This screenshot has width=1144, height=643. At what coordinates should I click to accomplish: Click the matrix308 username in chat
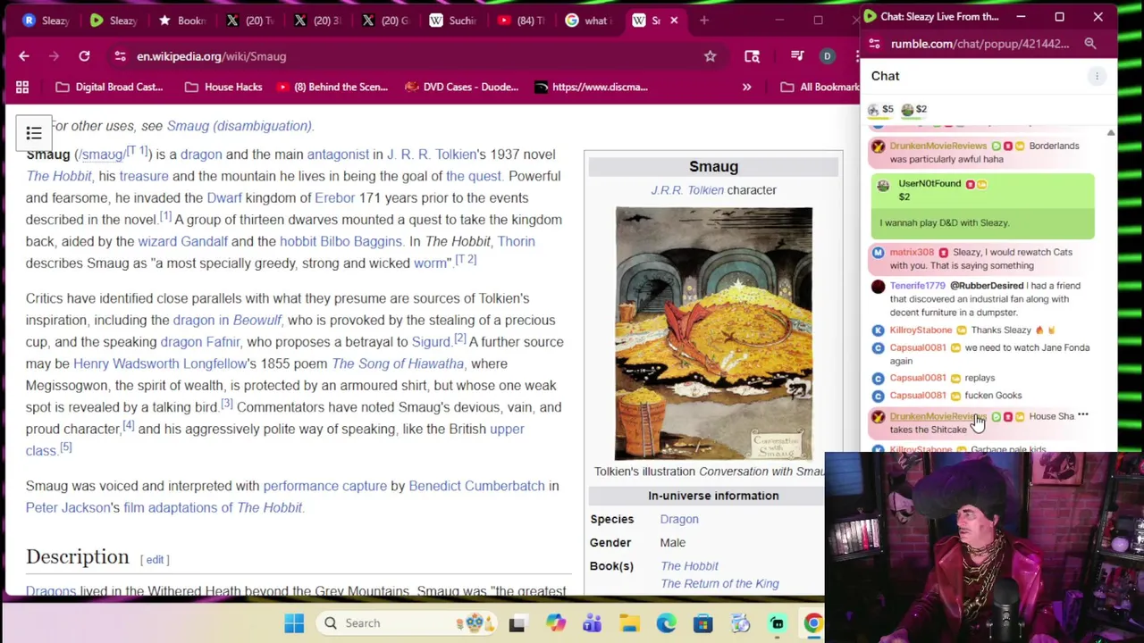(x=912, y=252)
